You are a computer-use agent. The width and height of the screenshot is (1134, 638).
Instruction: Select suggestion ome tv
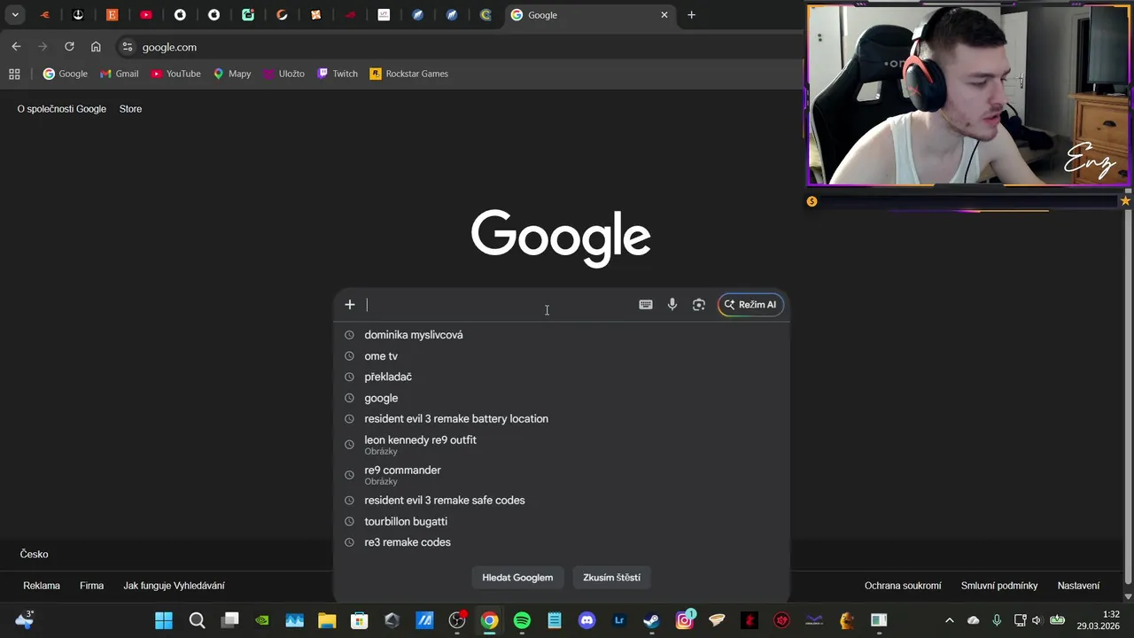click(x=562, y=356)
